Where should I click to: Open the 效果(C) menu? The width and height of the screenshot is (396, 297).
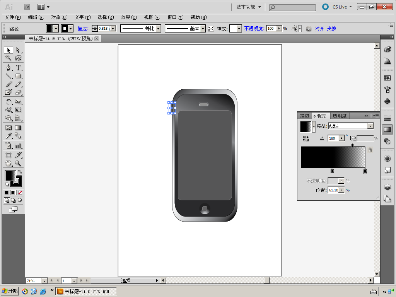pos(129,17)
